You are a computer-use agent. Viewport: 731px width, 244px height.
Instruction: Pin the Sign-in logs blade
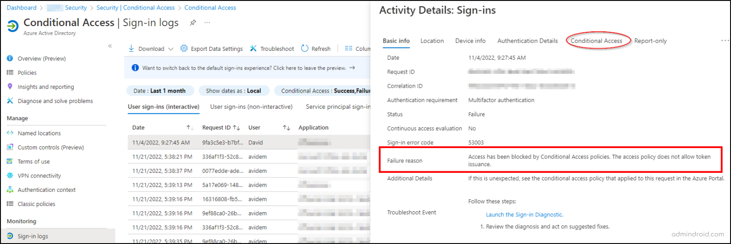coord(193,22)
